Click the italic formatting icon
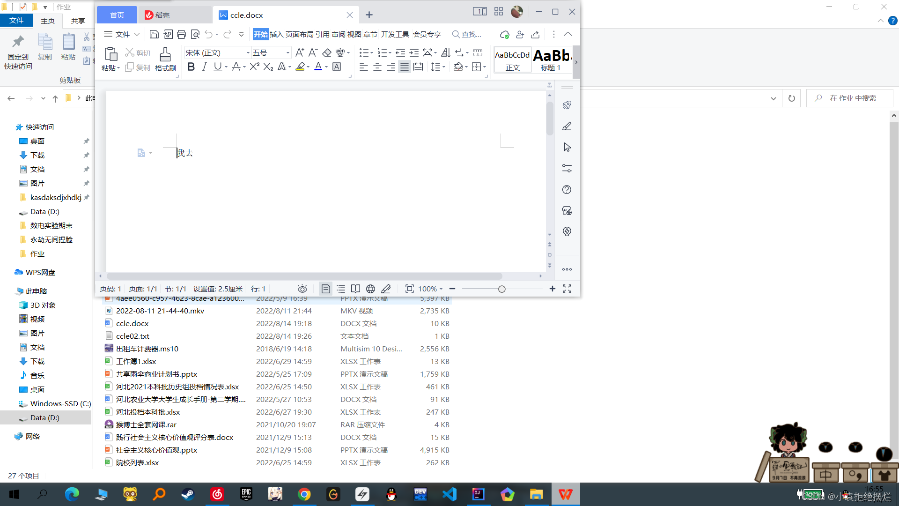 point(204,67)
